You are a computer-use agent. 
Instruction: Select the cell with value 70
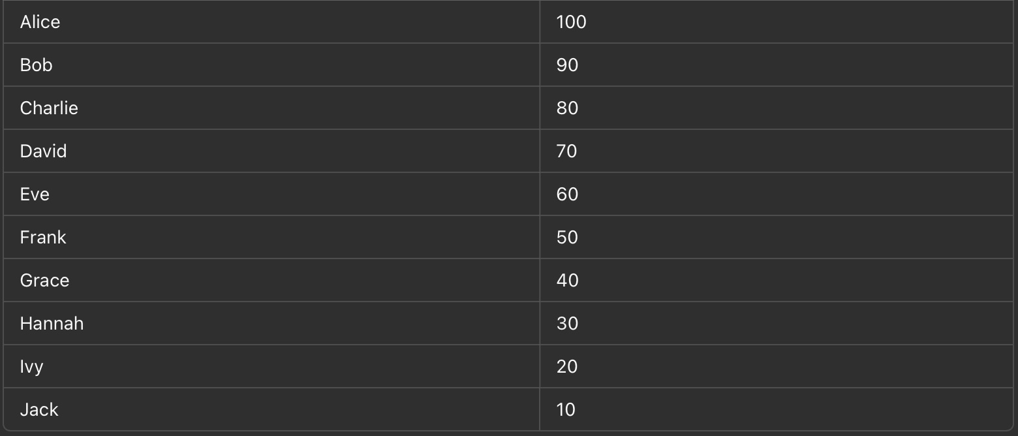click(x=567, y=151)
